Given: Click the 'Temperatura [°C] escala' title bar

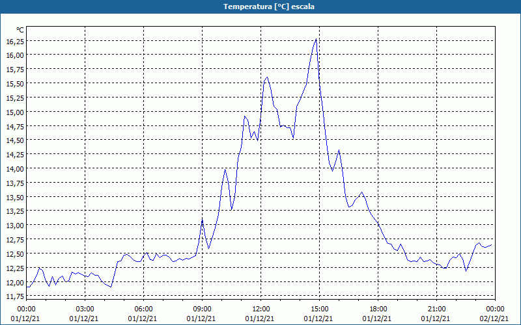Looking at the screenshot, I should pyautogui.click(x=260, y=6).
